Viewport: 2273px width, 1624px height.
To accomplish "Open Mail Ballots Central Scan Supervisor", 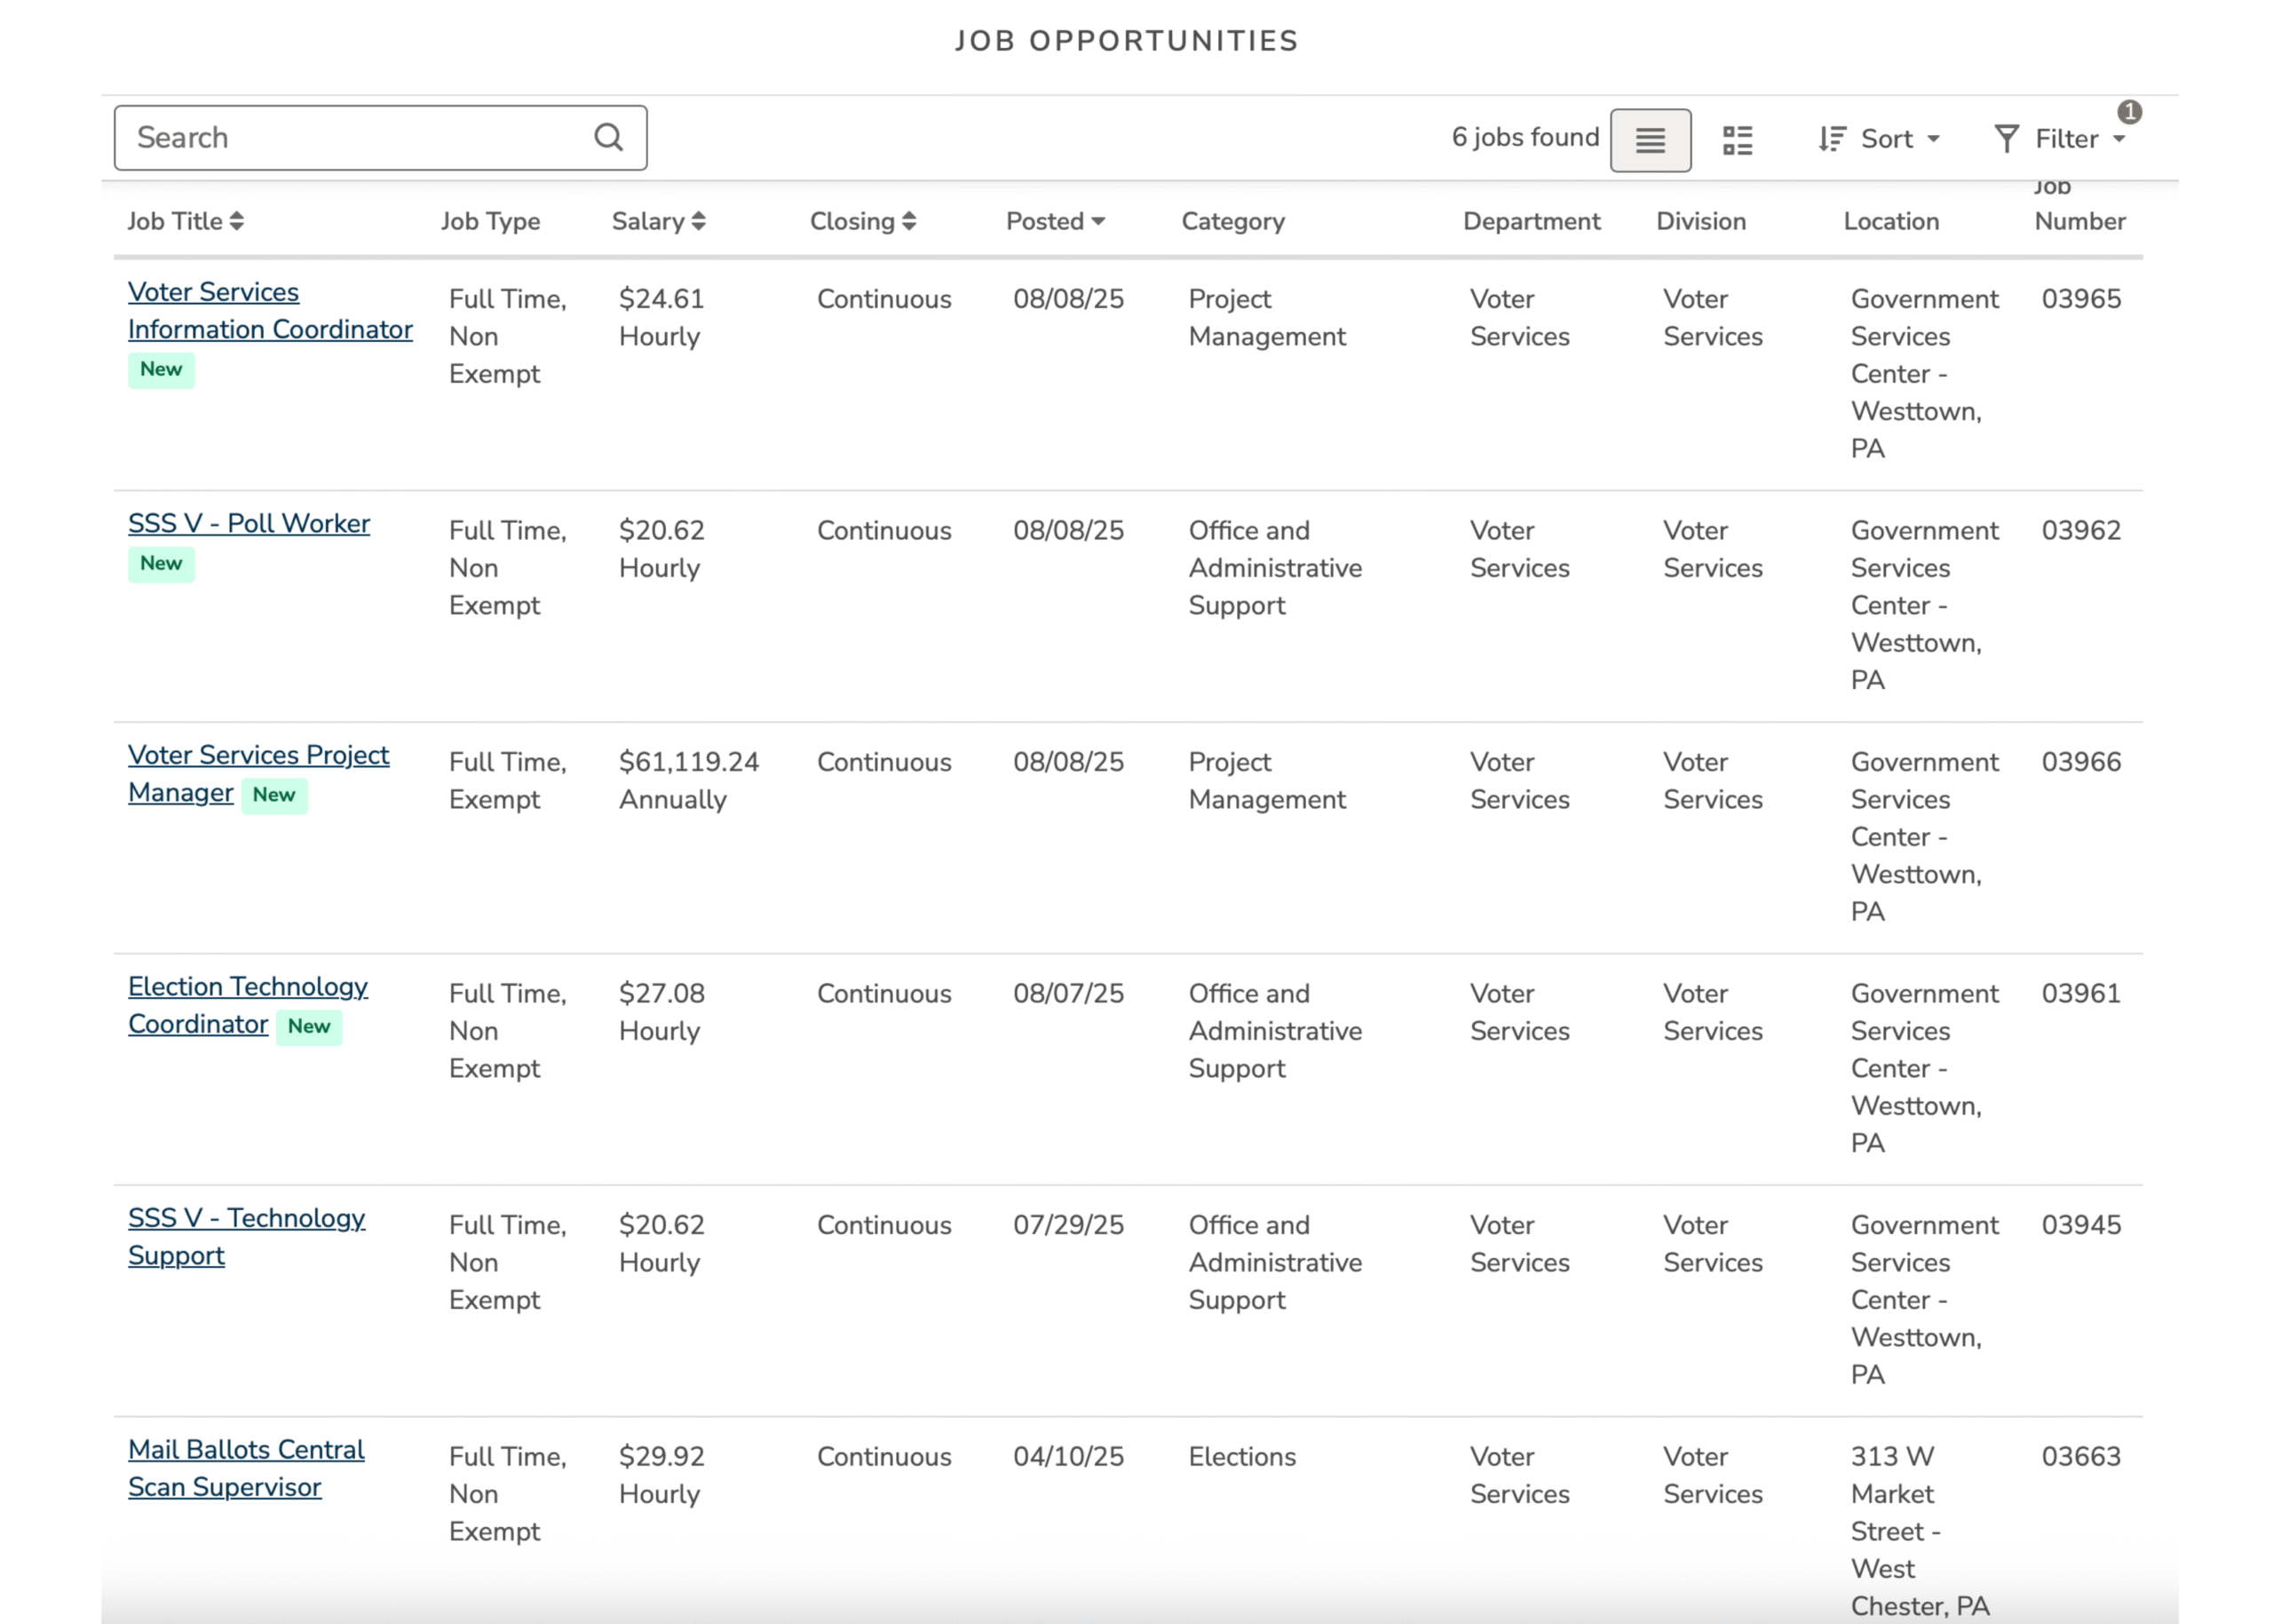I will pos(246,1450).
